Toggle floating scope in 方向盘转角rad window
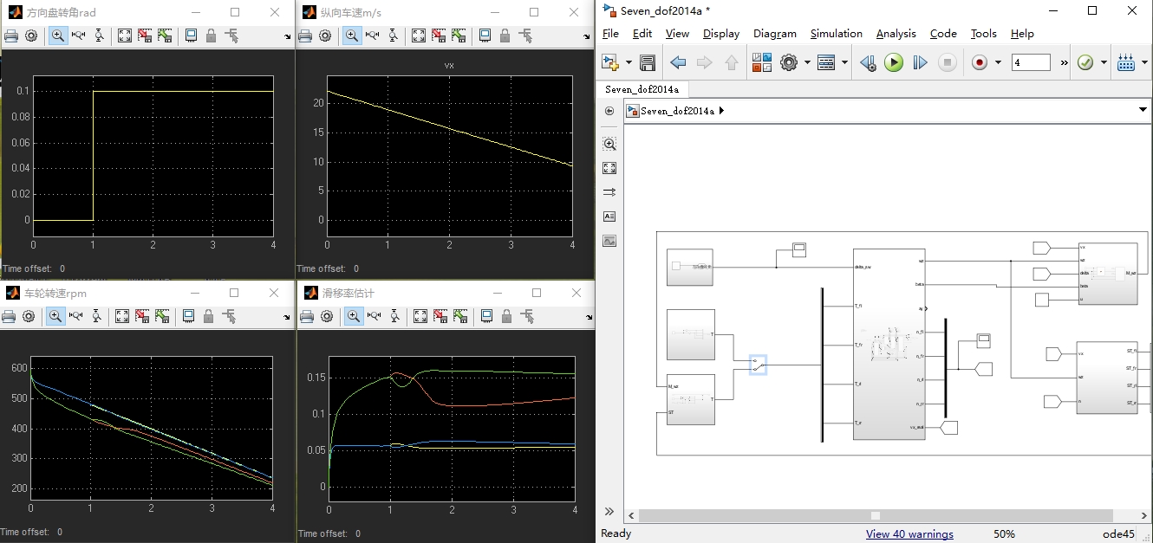Viewport: 1153px width, 543px height. pyautogui.click(x=191, y=36)
